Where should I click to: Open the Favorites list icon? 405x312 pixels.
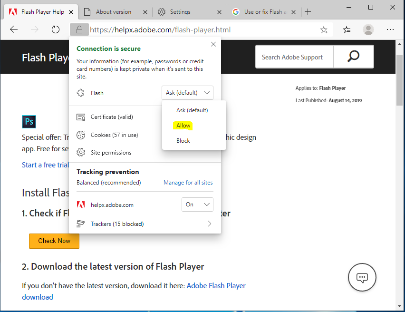pyautogui.click(x=346, y=29)
